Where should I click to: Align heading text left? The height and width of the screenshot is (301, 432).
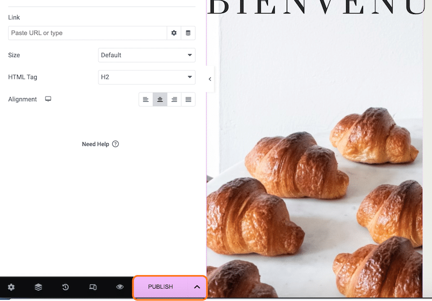click(x=146, y=100)
